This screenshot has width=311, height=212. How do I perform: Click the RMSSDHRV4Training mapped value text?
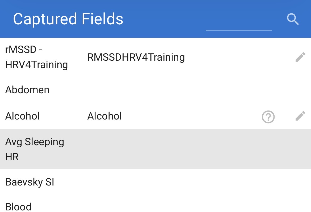click(x=136, y=57)
